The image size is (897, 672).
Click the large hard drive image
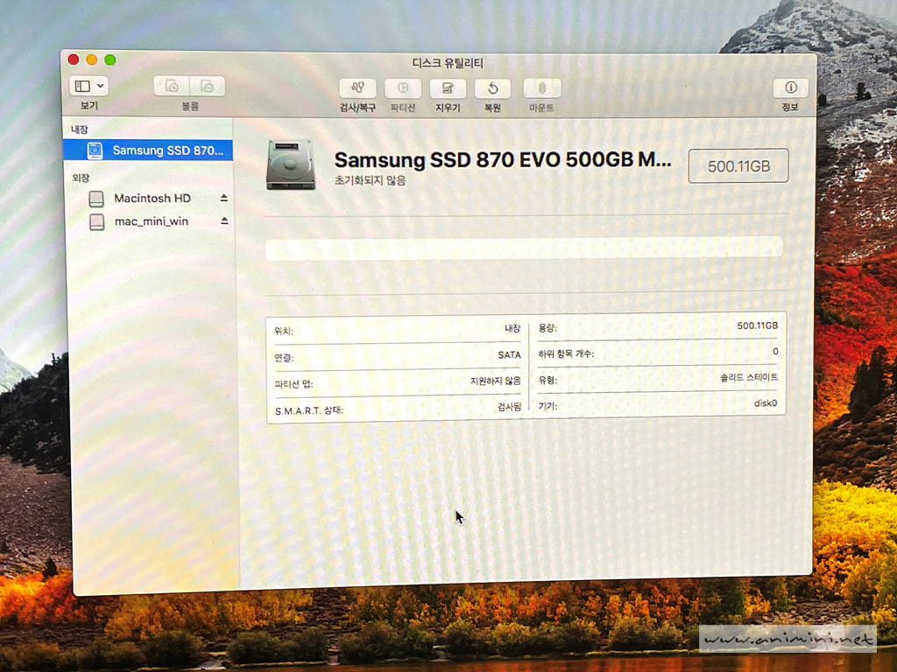(x=291, y=165)
